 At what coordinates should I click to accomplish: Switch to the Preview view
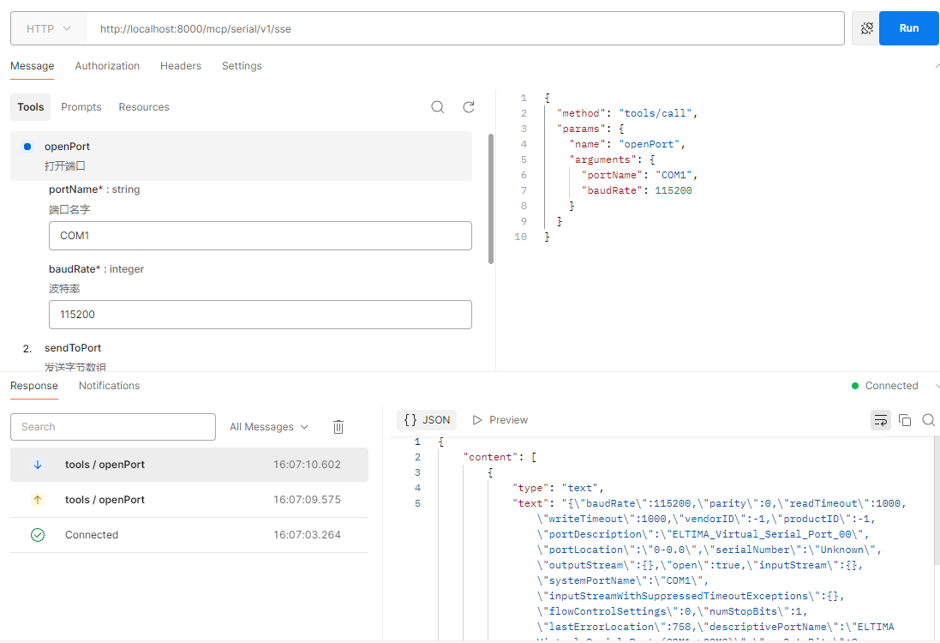click(500, 420)
